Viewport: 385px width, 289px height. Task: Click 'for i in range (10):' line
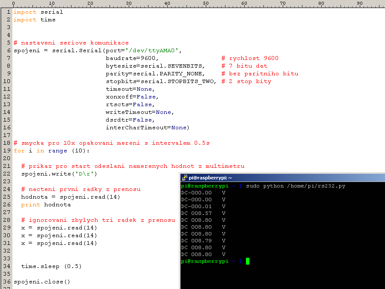pos(52,151)
